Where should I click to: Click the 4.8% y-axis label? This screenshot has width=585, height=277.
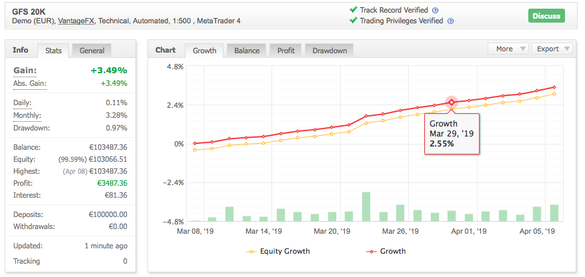point(175,67)
